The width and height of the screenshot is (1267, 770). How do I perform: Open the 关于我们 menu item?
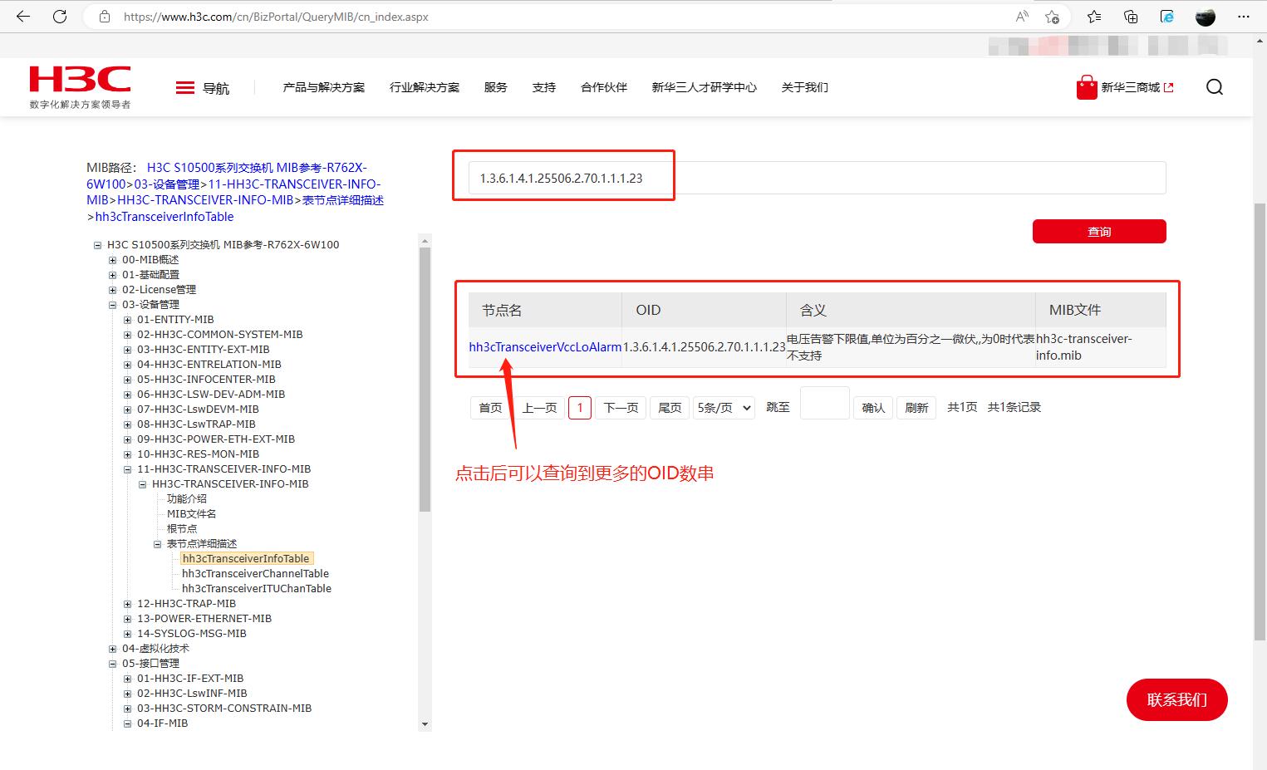tap(805, 87)
